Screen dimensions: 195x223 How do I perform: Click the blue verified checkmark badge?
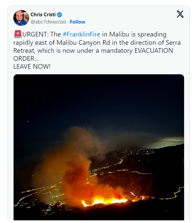tap(59, 15)
